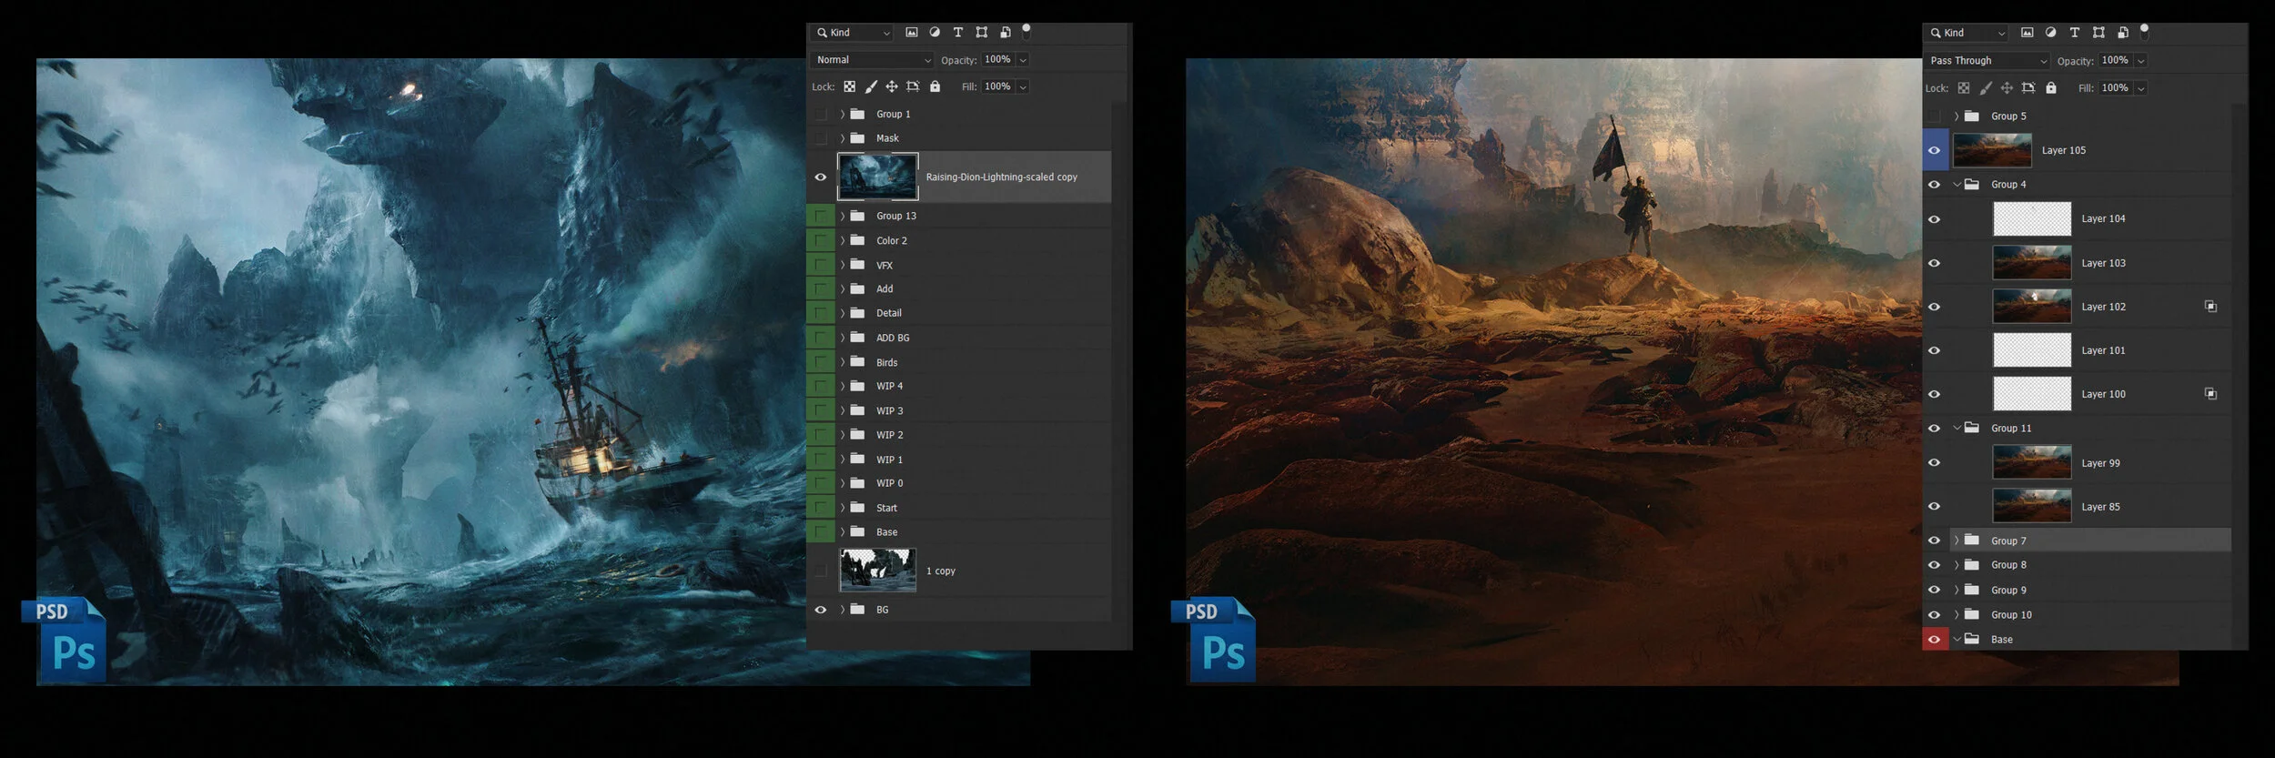Lock image pixels brush icon in left panel
This screenshot has width=2275, height=758.
(x=871, y=86)
